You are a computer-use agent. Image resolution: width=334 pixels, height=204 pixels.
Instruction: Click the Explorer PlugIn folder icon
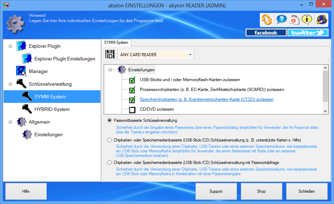[21, 46]
